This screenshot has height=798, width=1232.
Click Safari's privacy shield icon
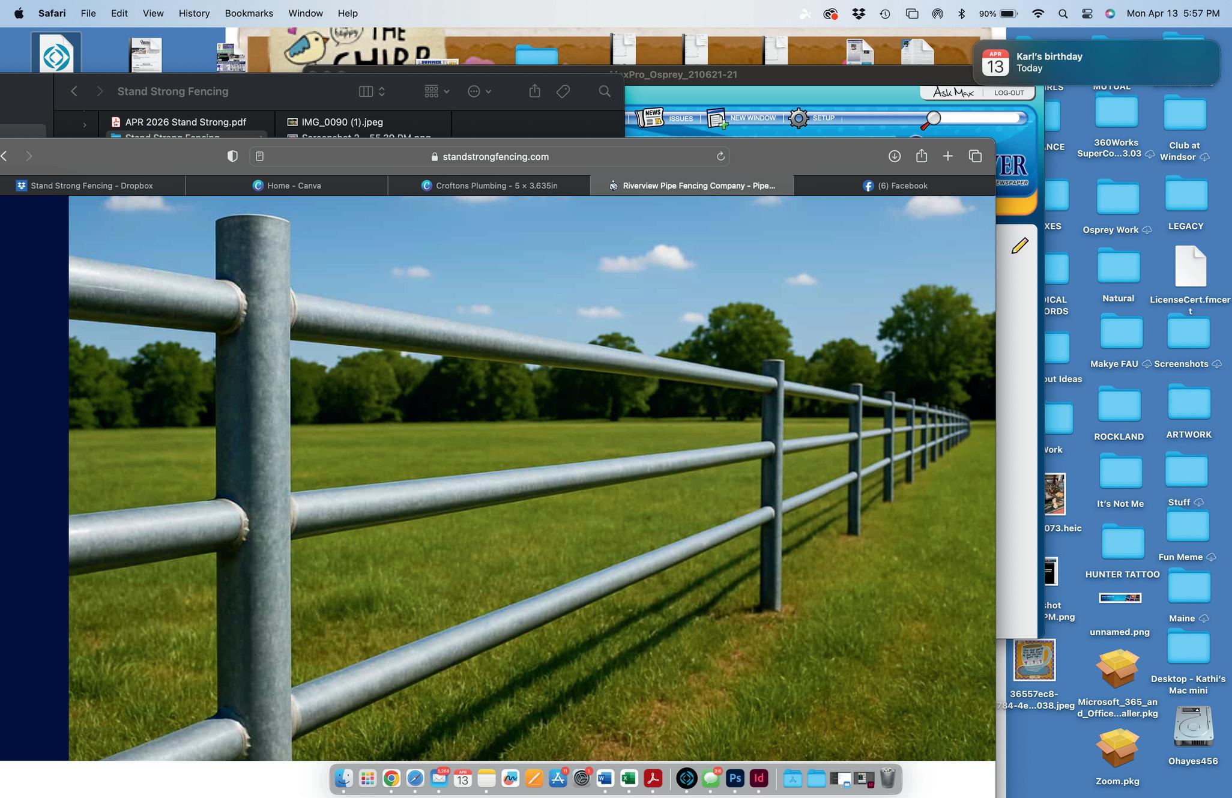232,156
